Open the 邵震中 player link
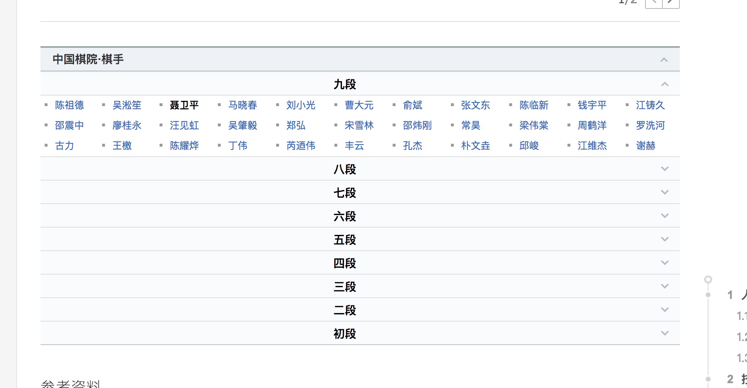The width and height of the screenshot is (747, 388). 70,126
